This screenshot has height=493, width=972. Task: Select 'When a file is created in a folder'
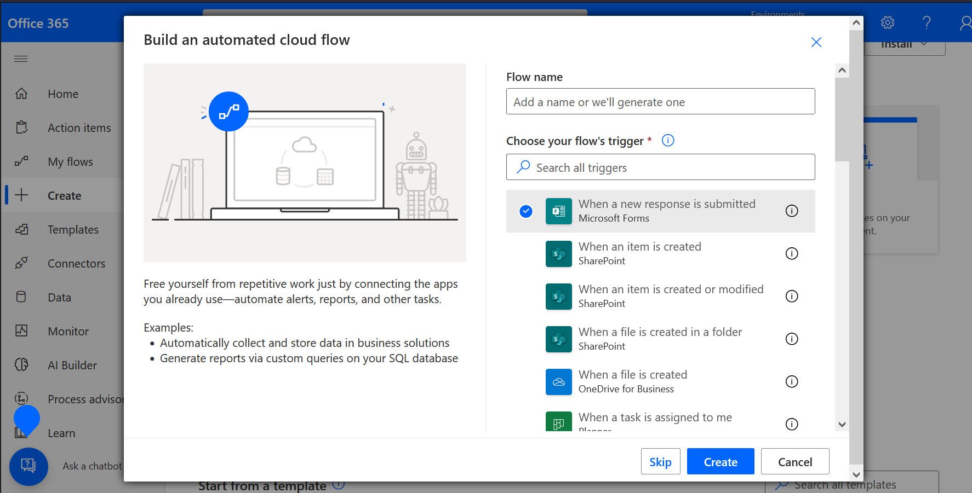660,339
